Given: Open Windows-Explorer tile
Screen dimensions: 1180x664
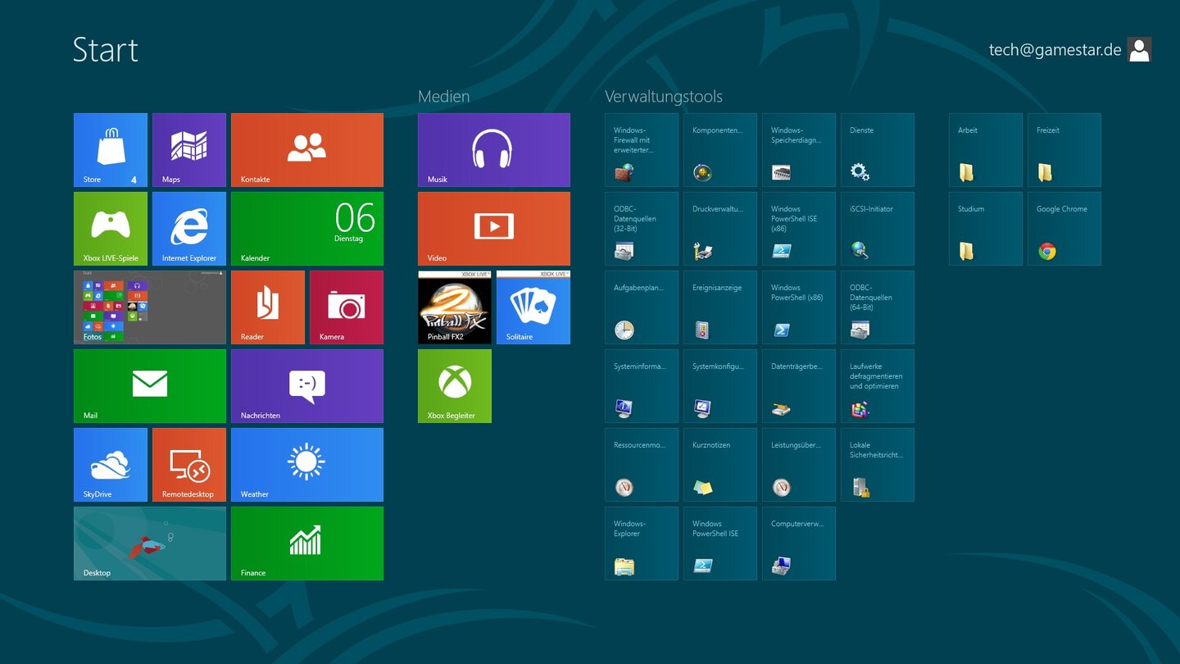Looking at the screenshot, I should tap(642, 543).
